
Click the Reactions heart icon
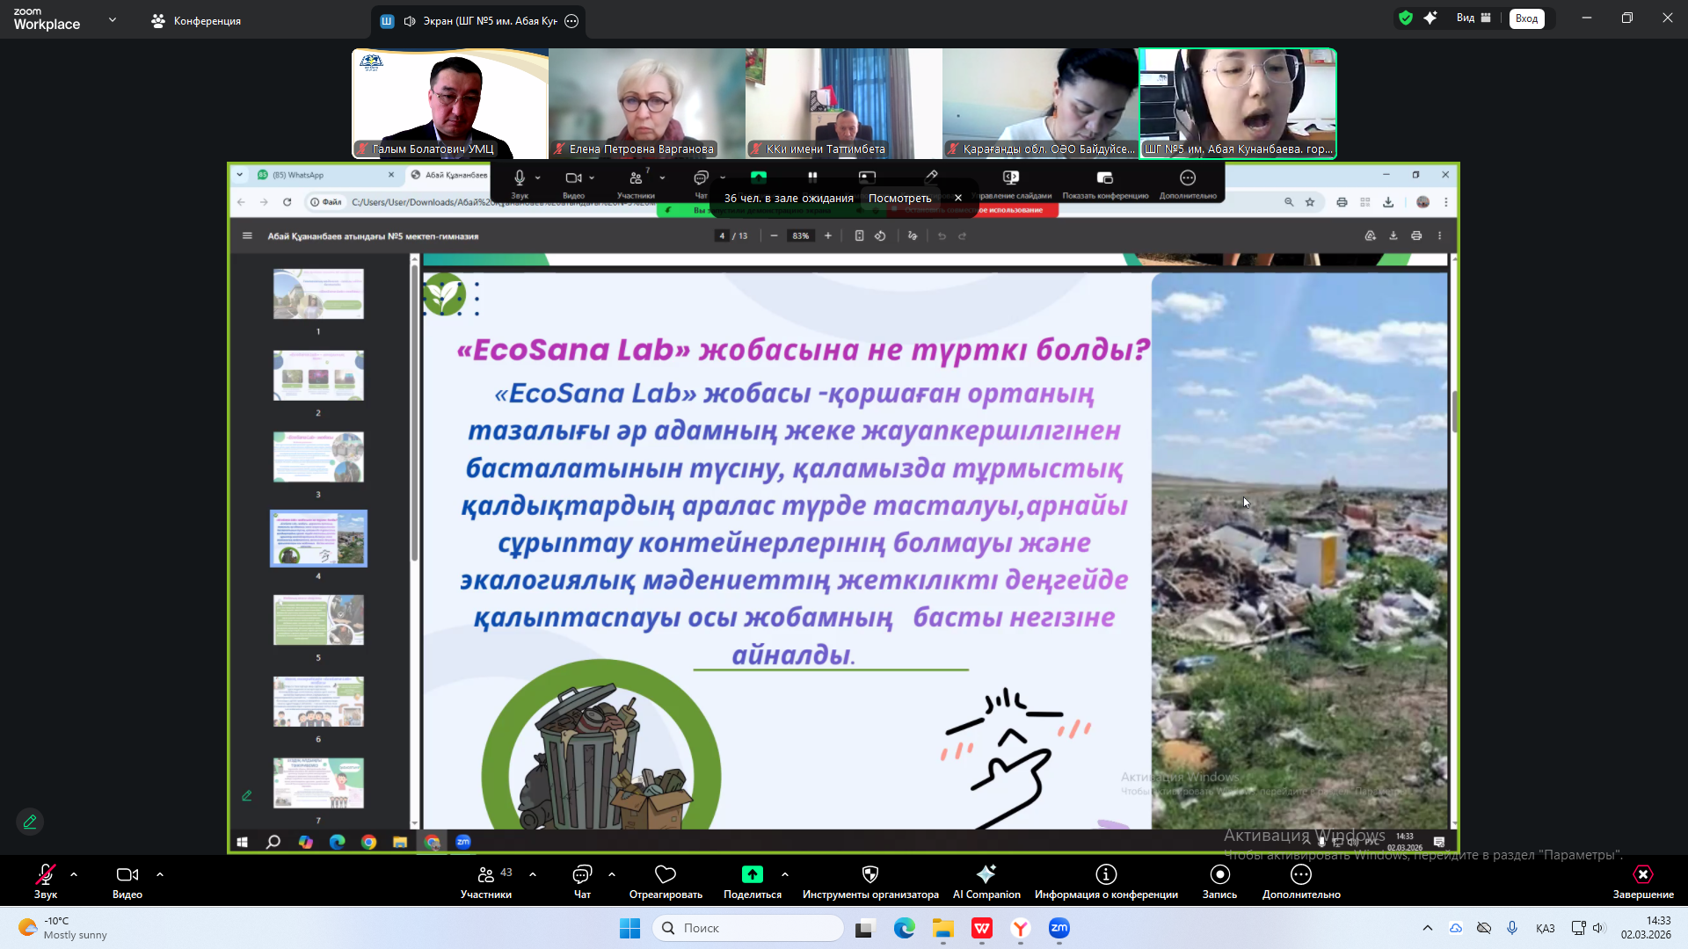666,875
